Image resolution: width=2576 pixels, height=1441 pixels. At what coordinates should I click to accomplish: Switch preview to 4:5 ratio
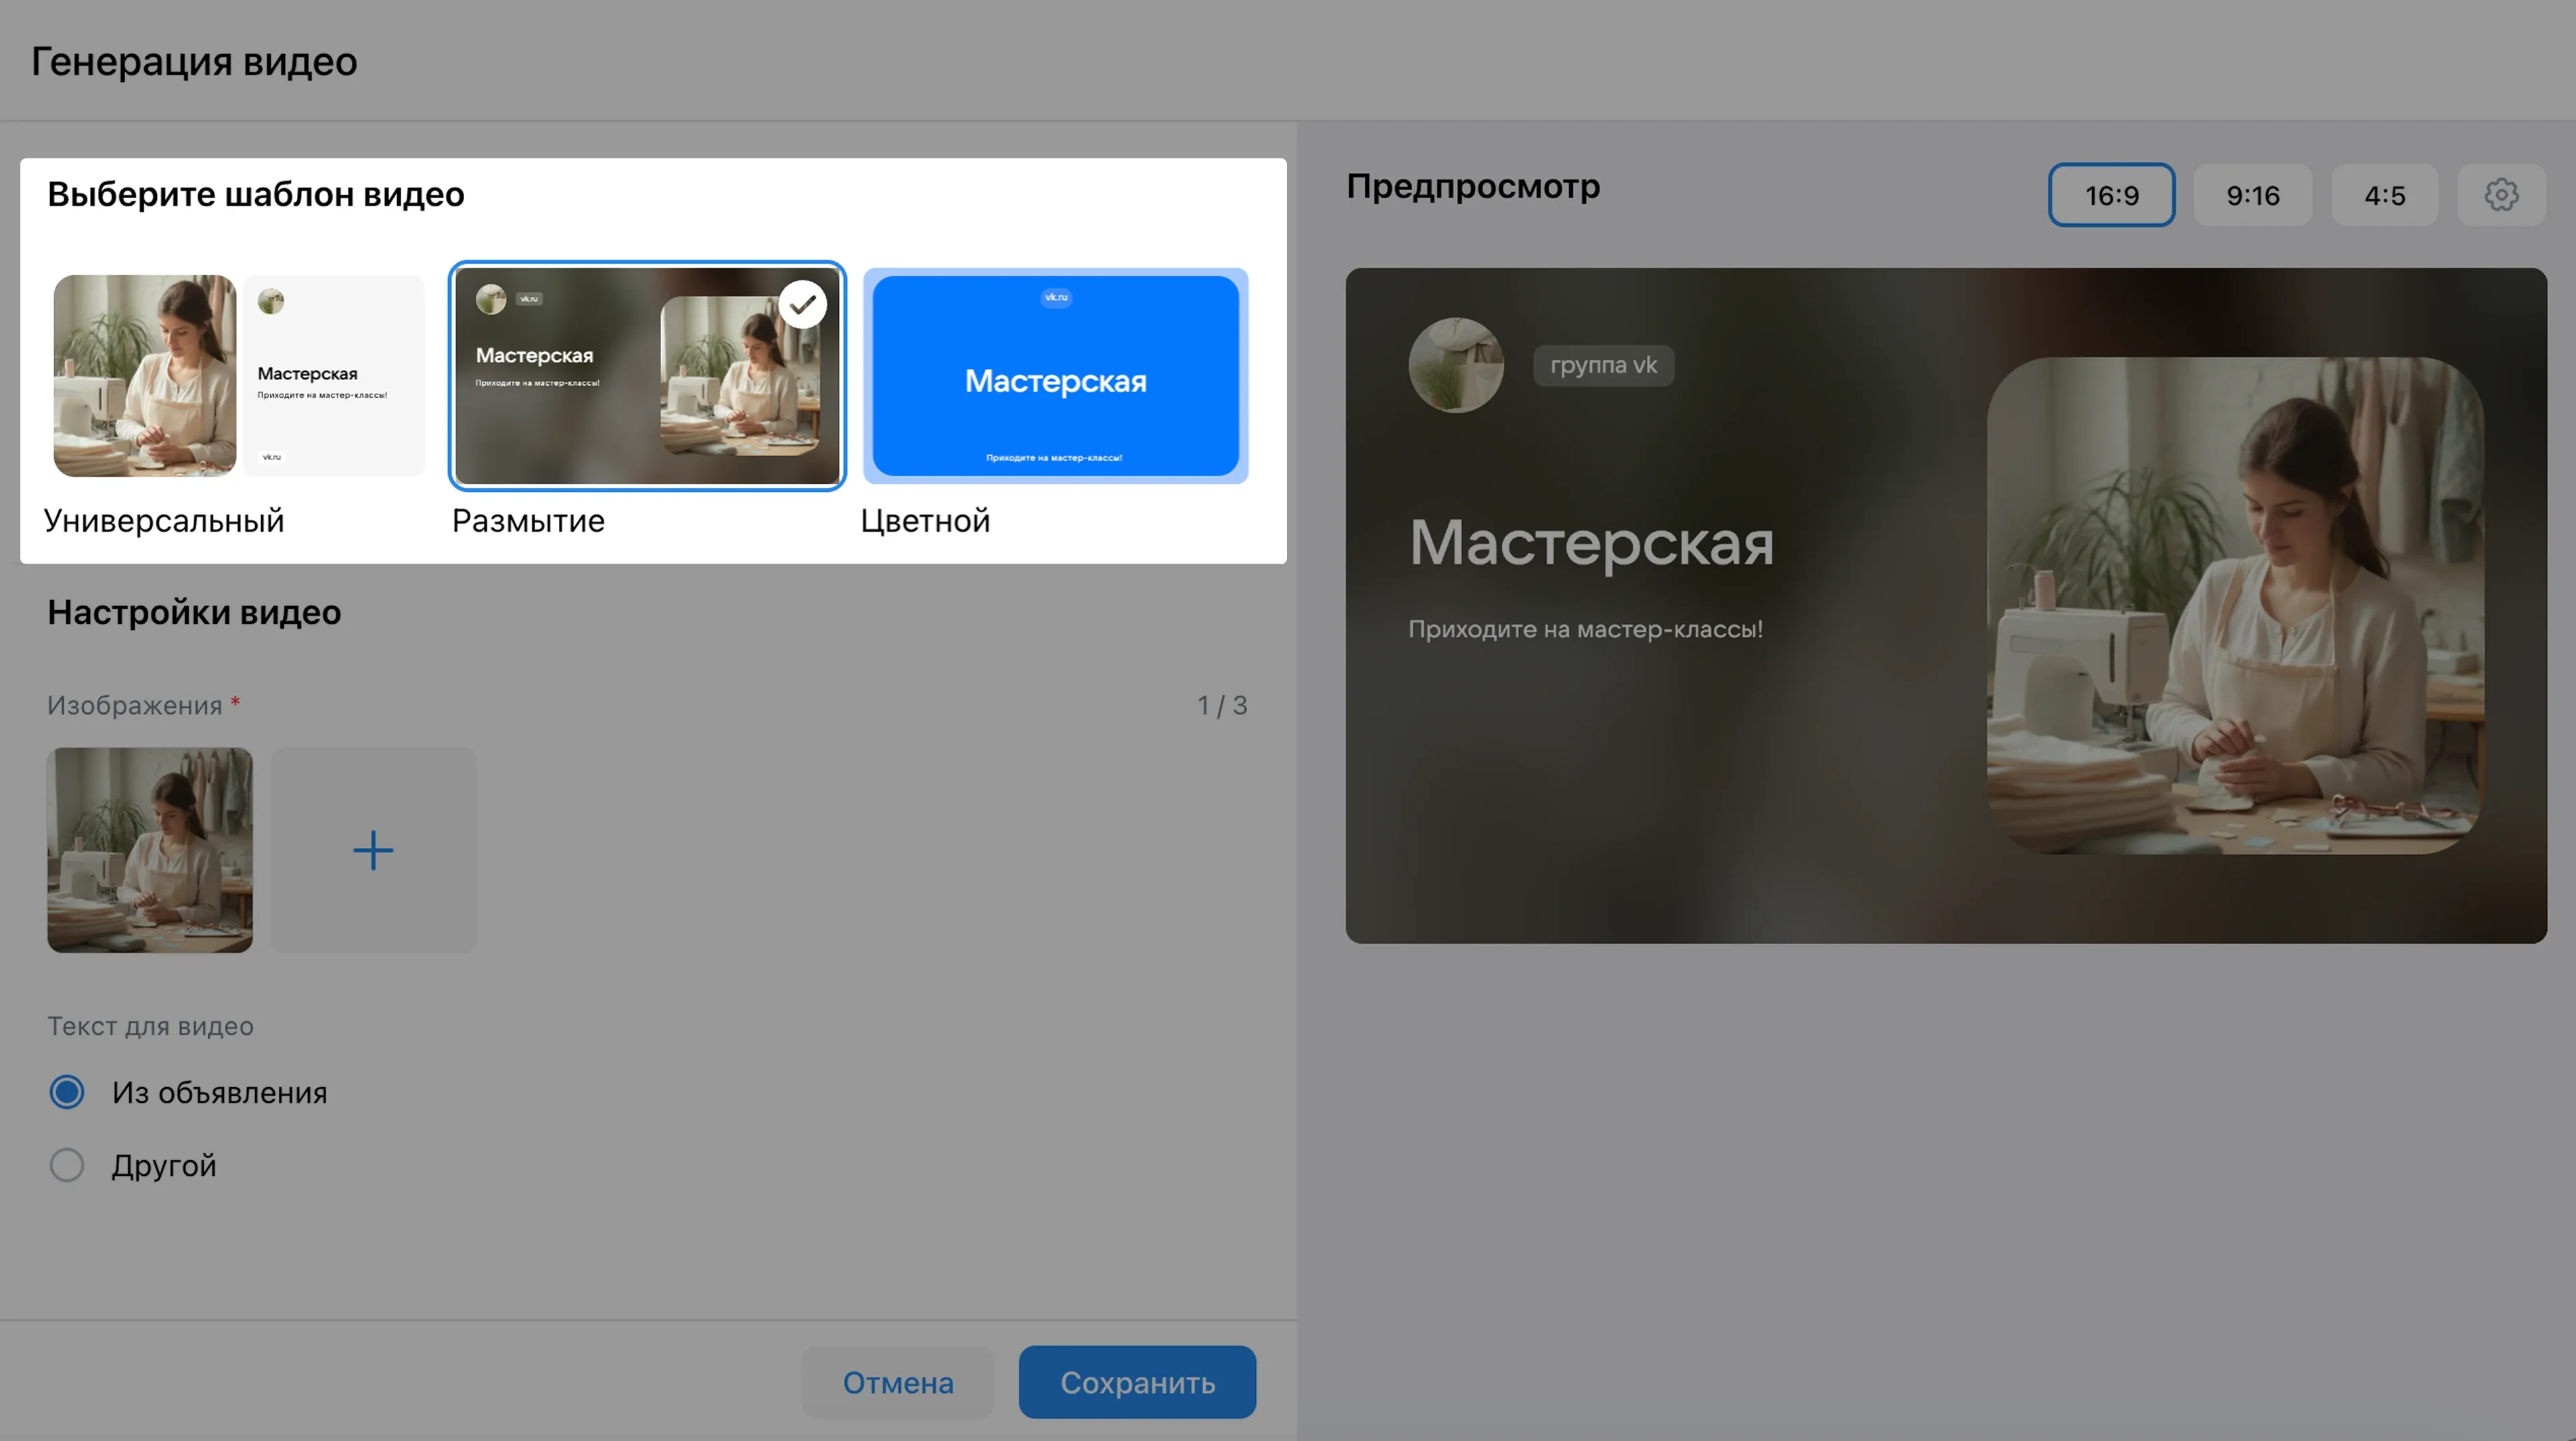(2384, 195)
